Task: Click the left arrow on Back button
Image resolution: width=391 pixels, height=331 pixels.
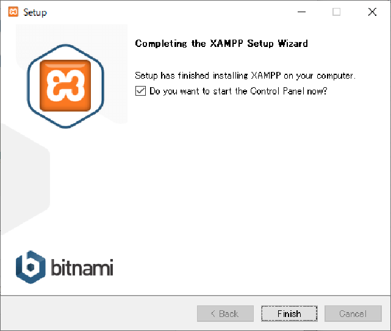Action: point(213,313)
